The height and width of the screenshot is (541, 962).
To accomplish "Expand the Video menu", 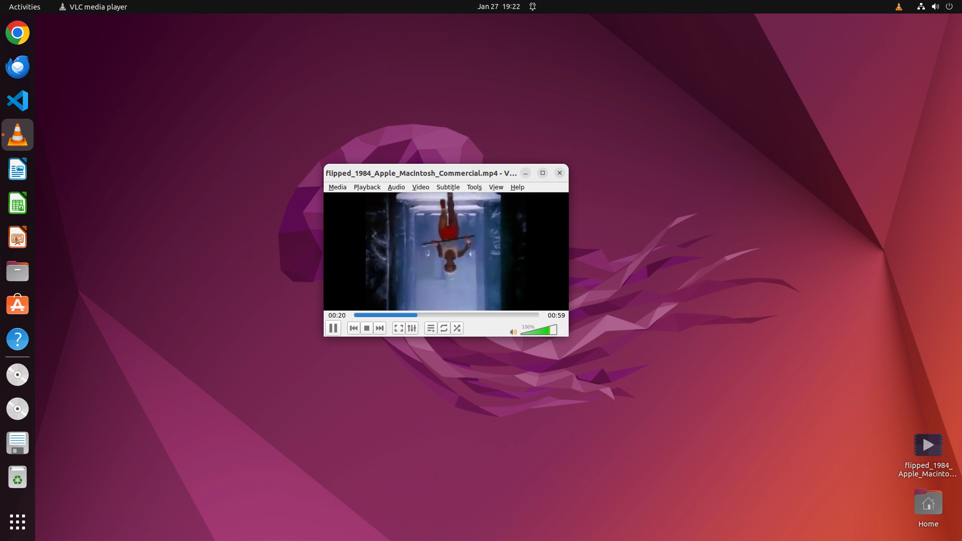I will click(x=420, y=187).
